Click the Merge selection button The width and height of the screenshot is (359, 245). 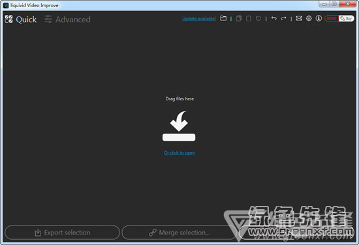tap(179, 233)
